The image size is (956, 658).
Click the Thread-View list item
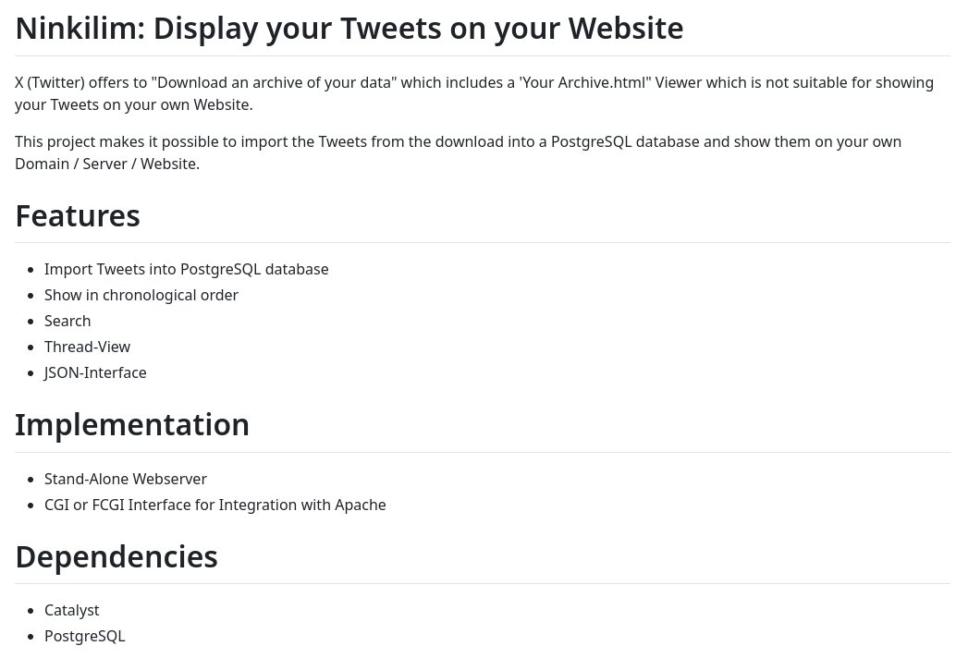tap(87, 347)
